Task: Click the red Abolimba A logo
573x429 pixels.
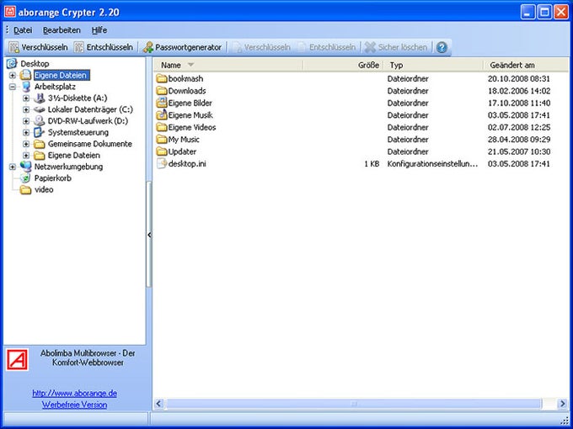Action: pos(17,360)
